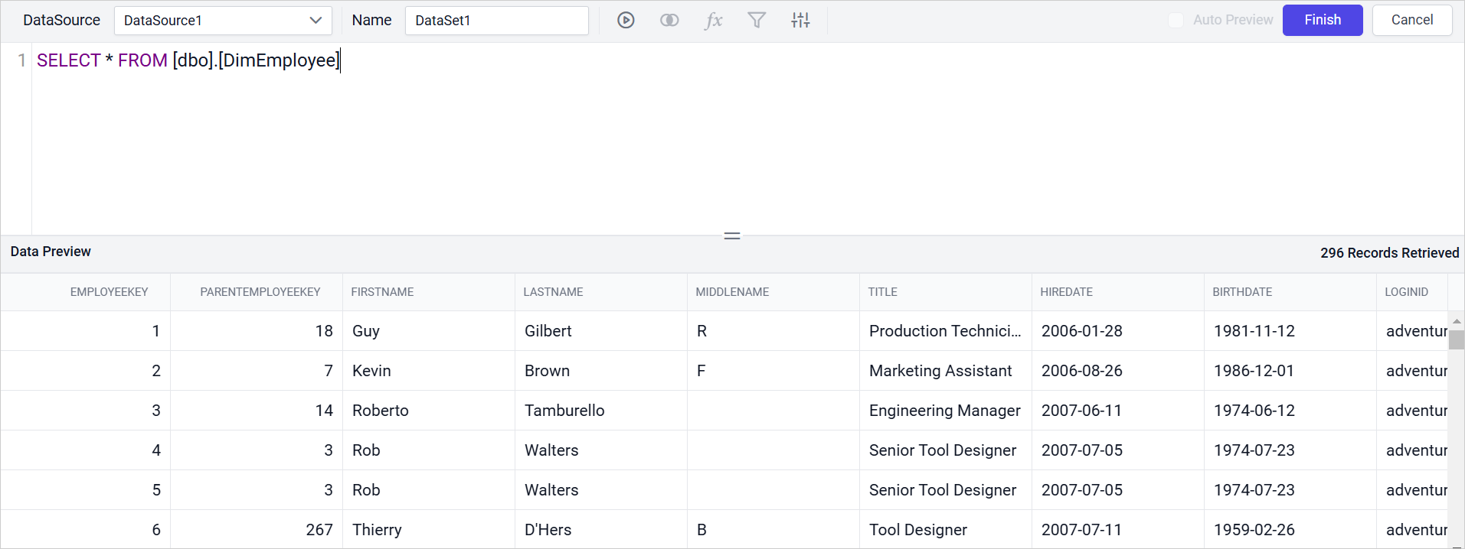This screenshot has height=549, width=1465.
Task: Click the horizontal splitter handle above Data Preview
Action: pyautogui.click(x=732, y=236)
